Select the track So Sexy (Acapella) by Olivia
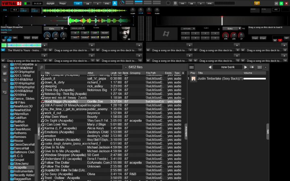Screen dimensions: 290x181 click(x=111, y=174)
